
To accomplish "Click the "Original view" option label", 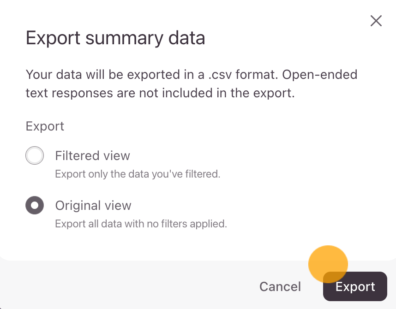I will (93, 206).
